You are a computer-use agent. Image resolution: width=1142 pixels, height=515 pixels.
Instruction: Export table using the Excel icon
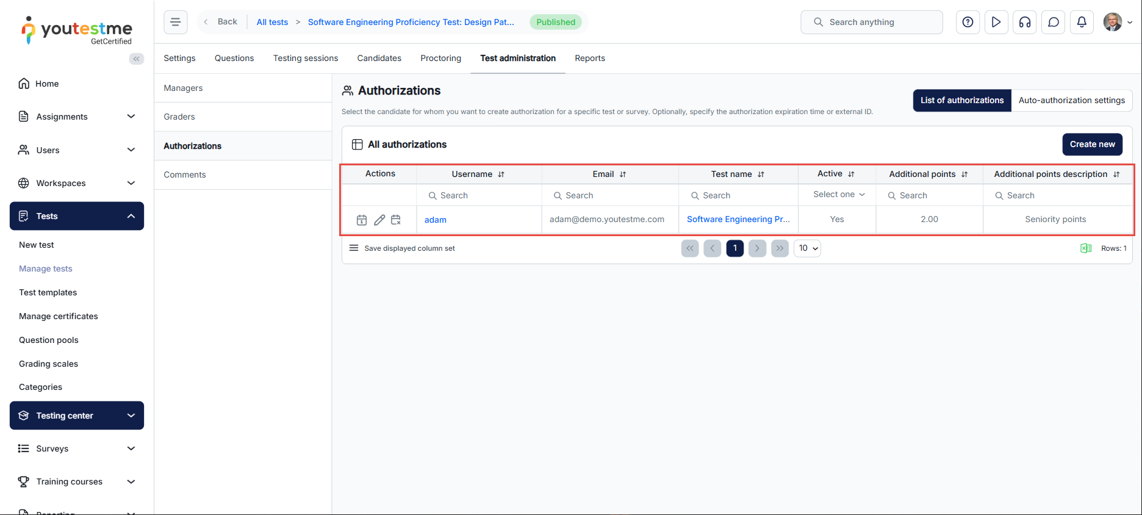[x=1086, y=248]
